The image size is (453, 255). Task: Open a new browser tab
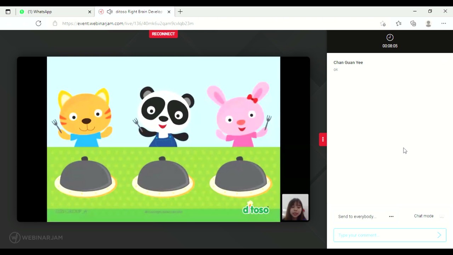(180, 12)
